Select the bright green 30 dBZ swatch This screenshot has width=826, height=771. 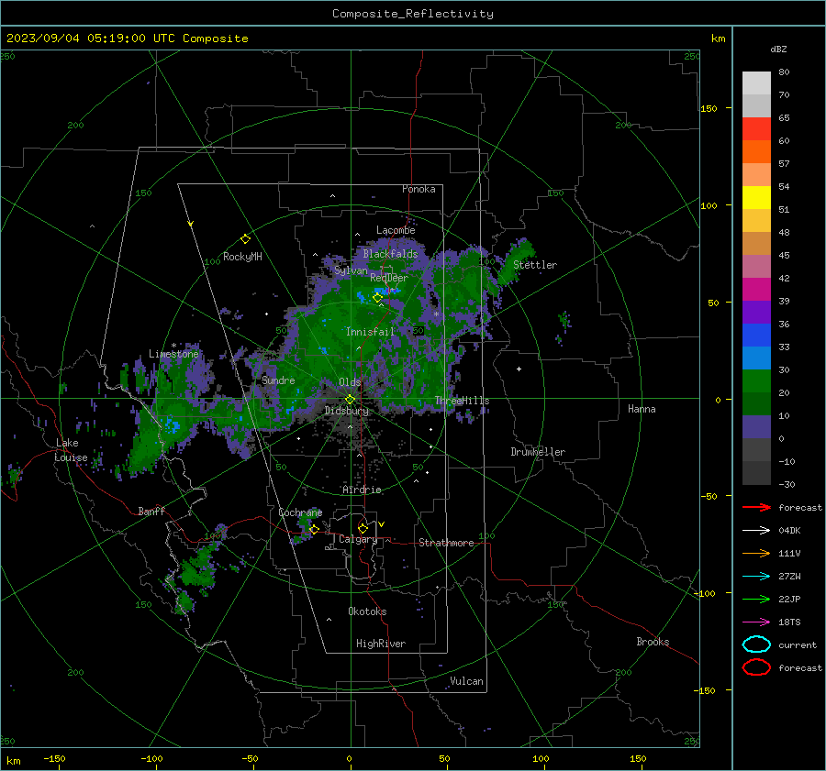pyautogui.click(x=756, y=381)
